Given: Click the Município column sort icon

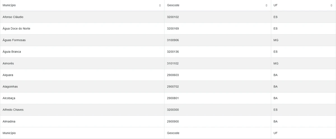Looking at the screenshot, I should pyautogui.click(x=160, y=5).
